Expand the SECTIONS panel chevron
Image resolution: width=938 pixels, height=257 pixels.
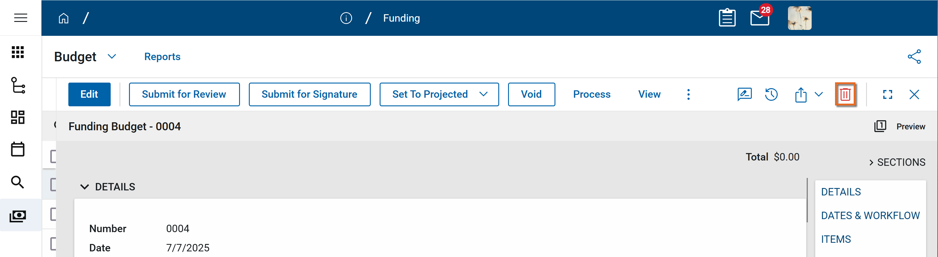click(871, 163)
